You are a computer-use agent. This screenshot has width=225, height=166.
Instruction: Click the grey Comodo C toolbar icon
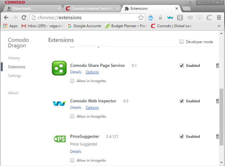209,17
